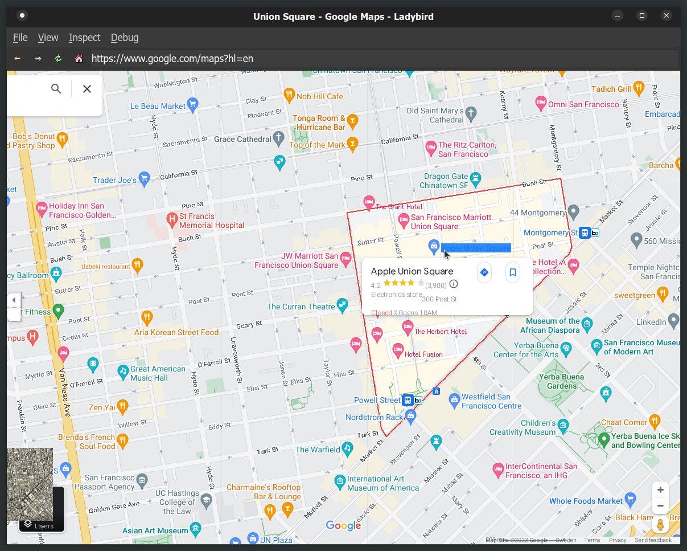Click the Omni San Francisco hotel pin
Image resolution: width=687 pixels, height=551 pixels.
pos(541,104)
